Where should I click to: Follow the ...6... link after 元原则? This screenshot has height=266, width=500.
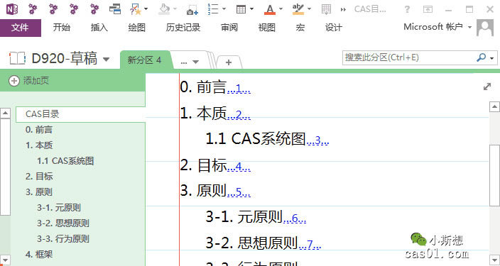(295, 219)
